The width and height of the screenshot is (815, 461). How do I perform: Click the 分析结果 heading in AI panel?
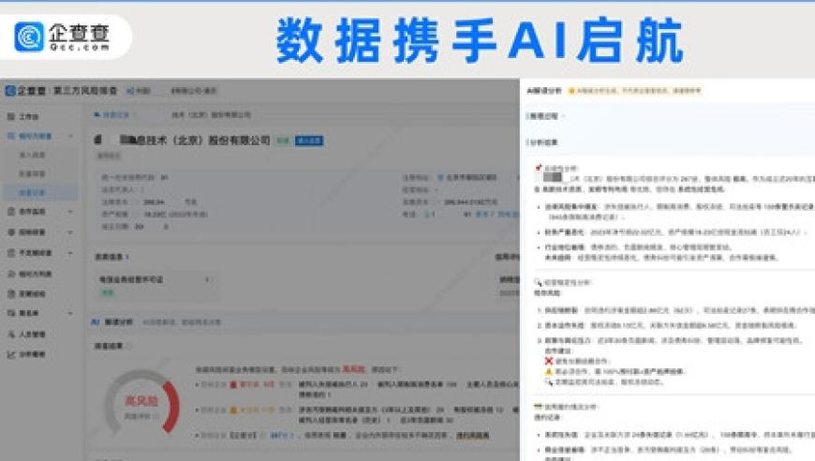pyautogui.click(x=542, y=142)
